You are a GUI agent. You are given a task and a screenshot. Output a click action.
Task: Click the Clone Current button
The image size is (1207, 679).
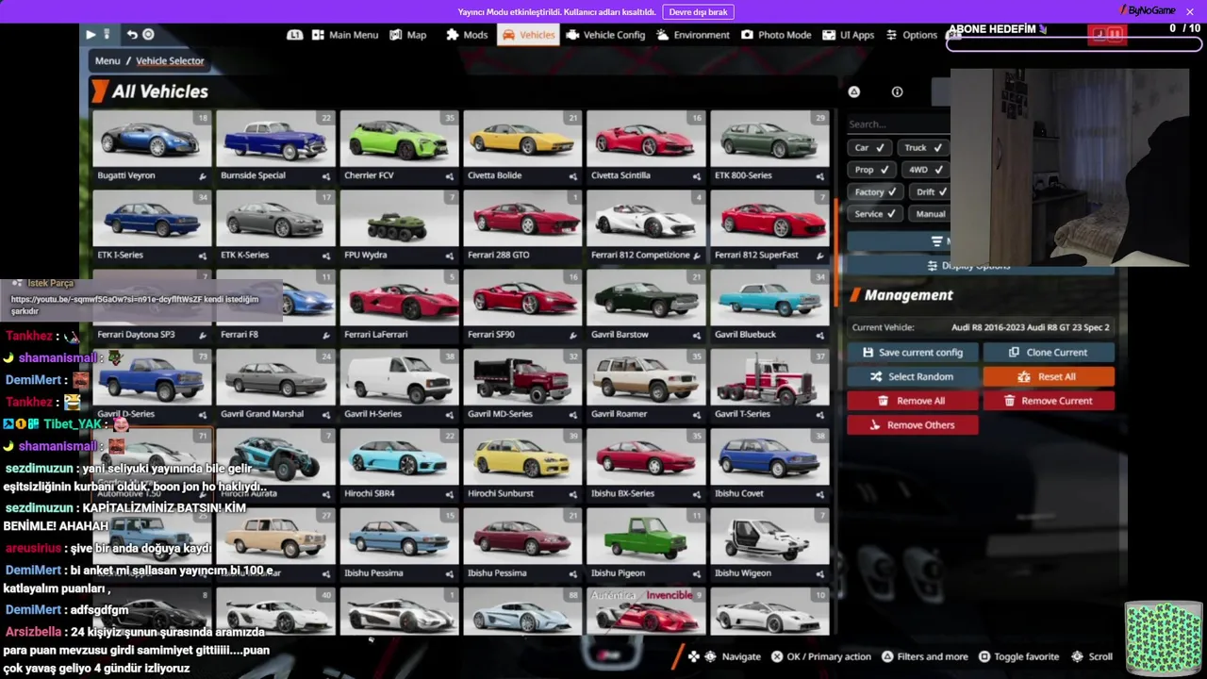coord(1049,353)
